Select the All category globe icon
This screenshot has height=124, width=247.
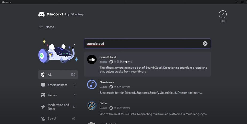(43, 75)
